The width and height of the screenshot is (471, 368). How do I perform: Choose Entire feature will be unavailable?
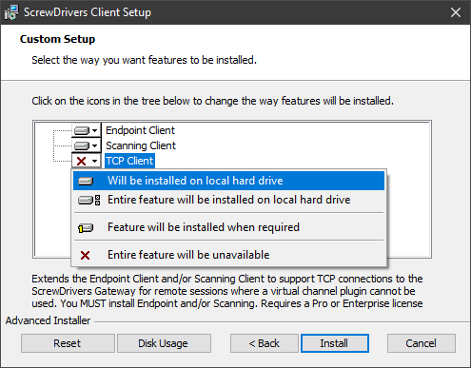(228, 255)
